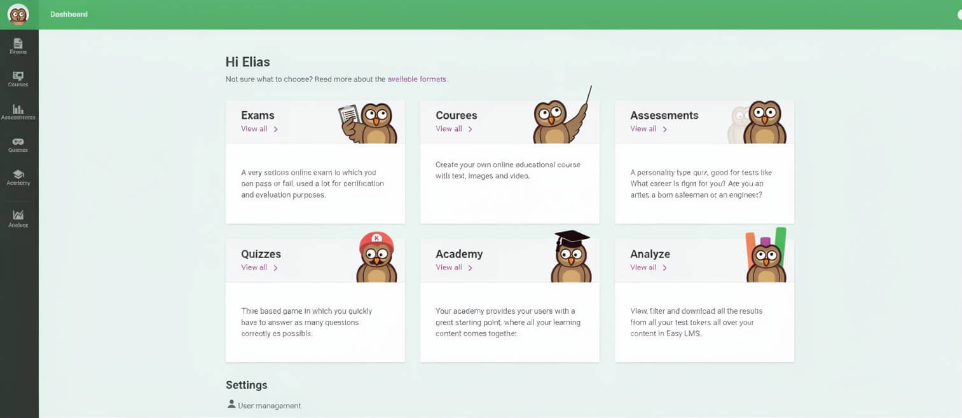Click the Assessments card description text

pos(701,184)
